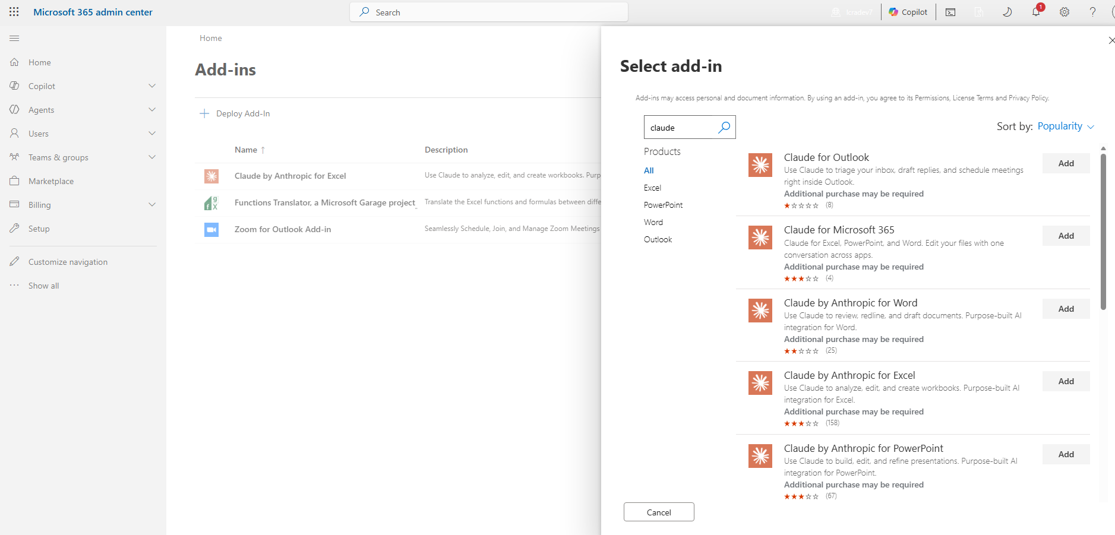The height and width of the screenshot is (535, 1115).
Task: Toggle dark mode moon icon
Action: [1007, 12]
